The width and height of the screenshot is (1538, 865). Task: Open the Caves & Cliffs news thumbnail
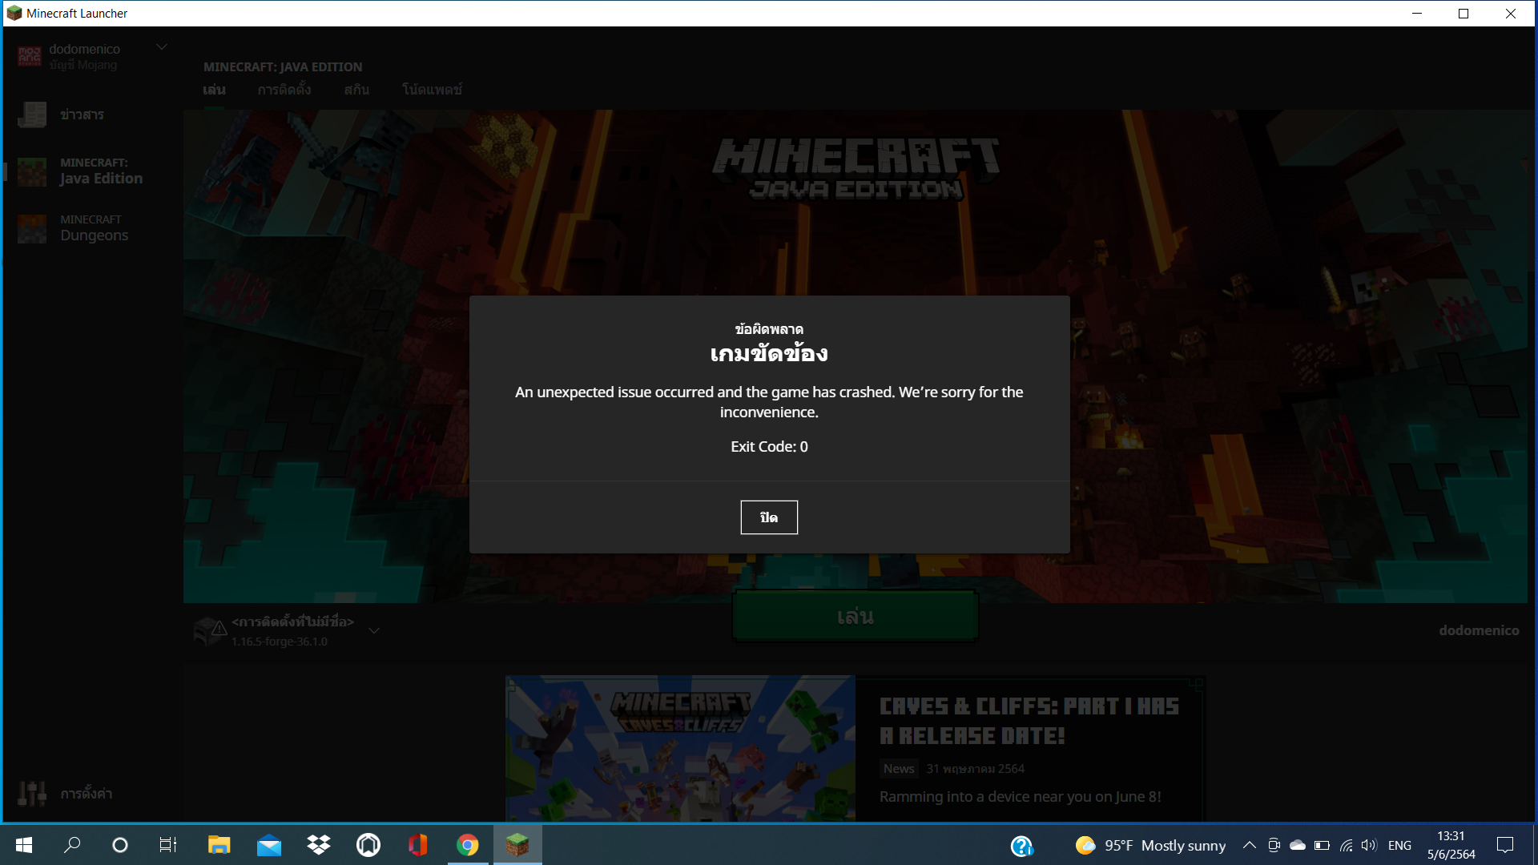(680, 748)
